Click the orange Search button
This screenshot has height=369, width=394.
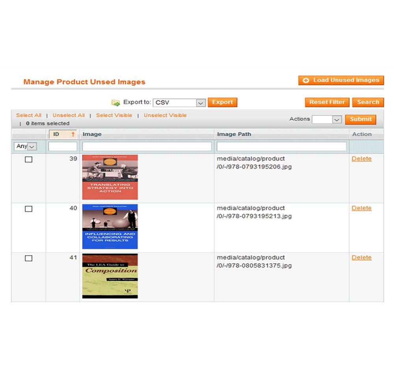368,102
